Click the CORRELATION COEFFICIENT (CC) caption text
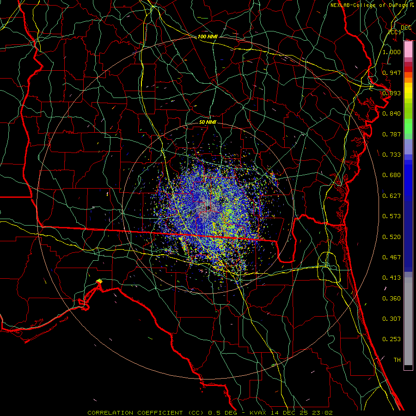The height and width of the screenshot is (416, 416). pyautogui.click(x=146, y=413)
